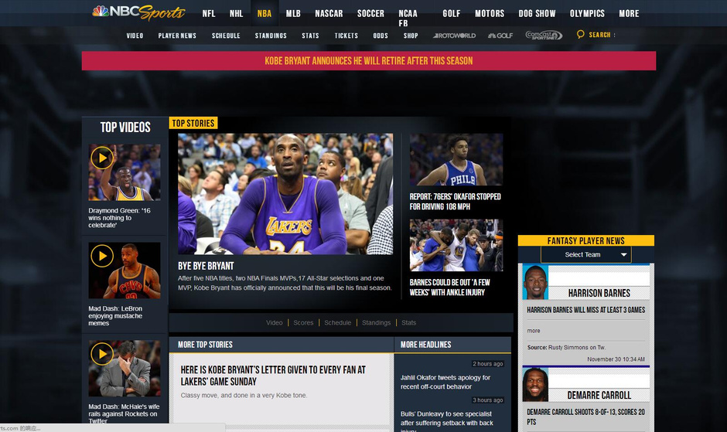Open the PLAYER NEWS sub-navigation item

click(x=177, y=36)
